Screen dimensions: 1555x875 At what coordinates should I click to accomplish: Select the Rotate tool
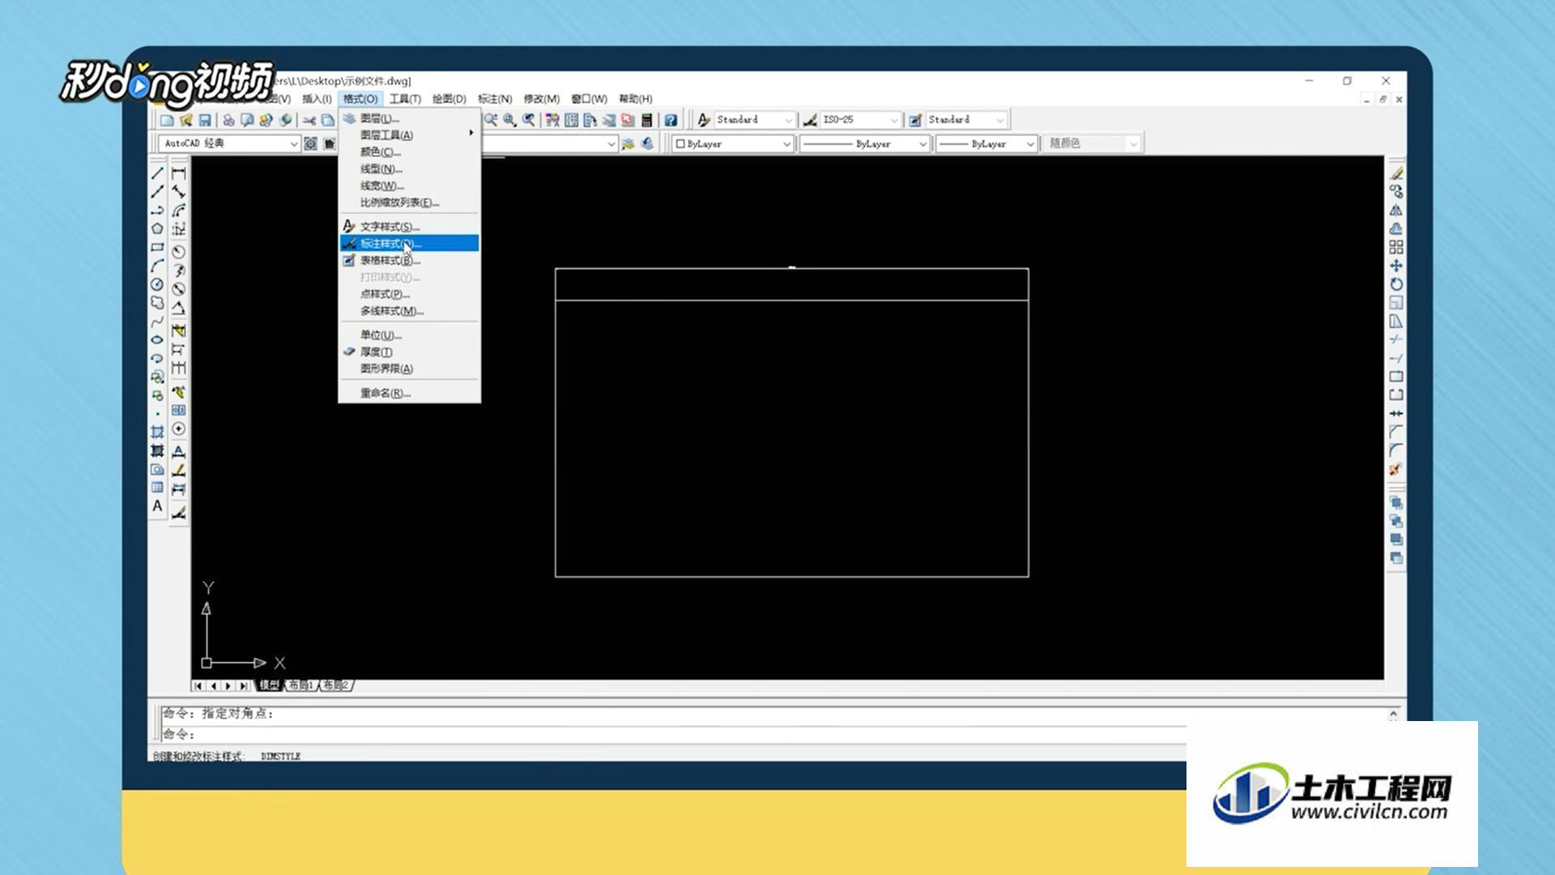[x=1396, y=284]
